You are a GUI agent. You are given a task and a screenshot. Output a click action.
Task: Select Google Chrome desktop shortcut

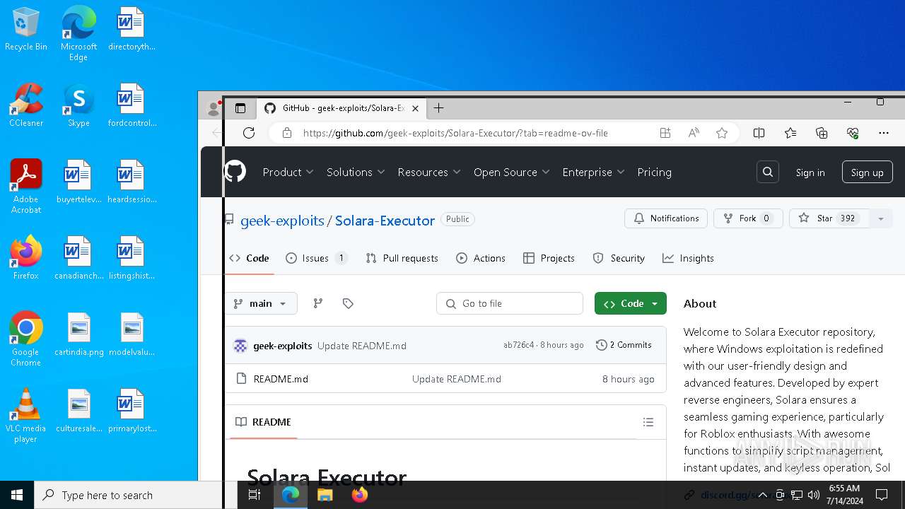pos(26,339)
